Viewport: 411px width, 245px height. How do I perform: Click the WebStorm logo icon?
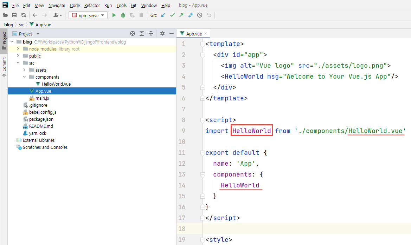[x=5, y=5]
